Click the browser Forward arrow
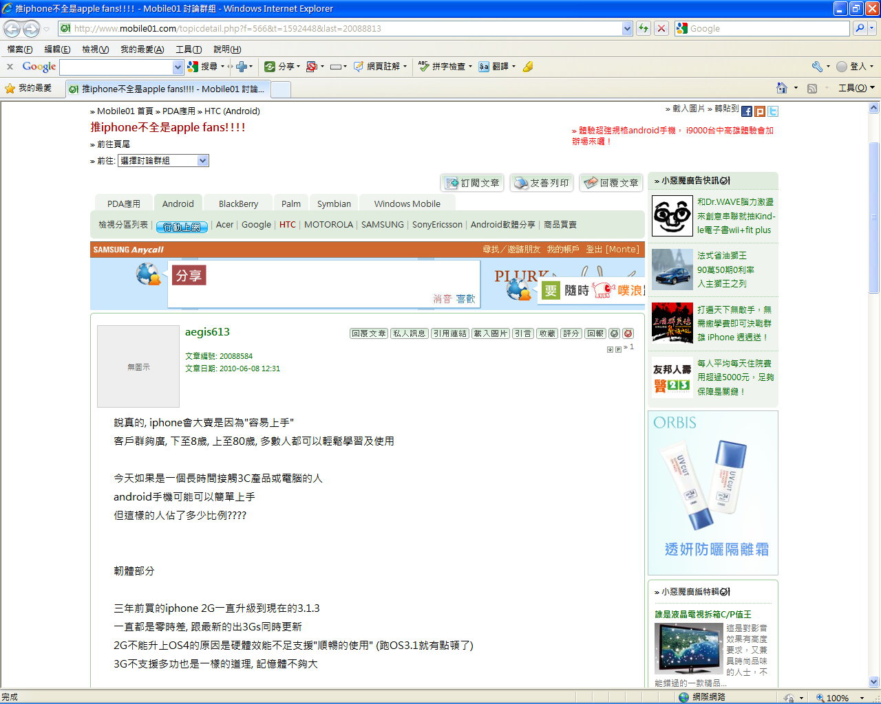The height and width of the screenshot is (704, 881). [x=31, y=29]
